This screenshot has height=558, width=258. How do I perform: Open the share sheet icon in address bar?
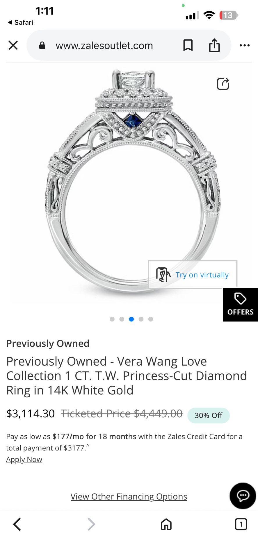pyautogui.click(x=214, y=45)
